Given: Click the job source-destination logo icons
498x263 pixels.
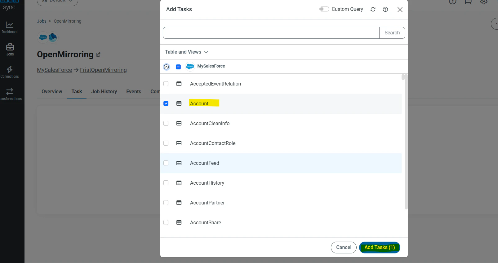Looking at the screenshot, I should [48, 37].
